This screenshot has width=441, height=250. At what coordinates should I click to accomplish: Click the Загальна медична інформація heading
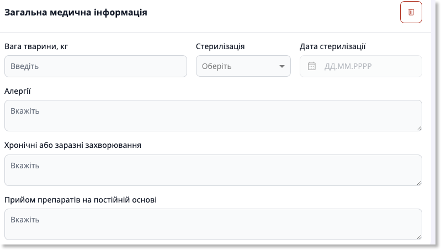point(76,12)
